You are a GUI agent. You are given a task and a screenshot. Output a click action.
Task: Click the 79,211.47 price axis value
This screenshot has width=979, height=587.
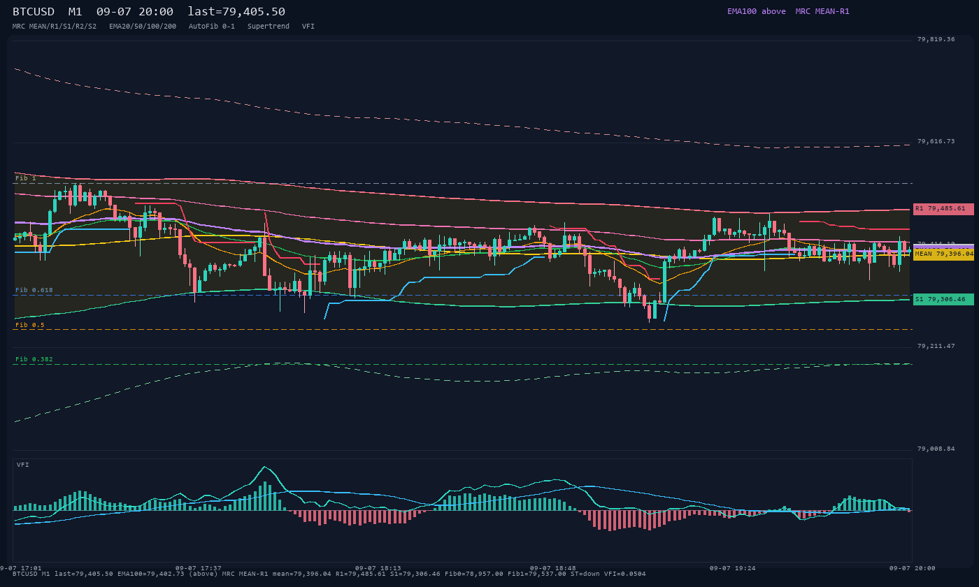[936, 346]
